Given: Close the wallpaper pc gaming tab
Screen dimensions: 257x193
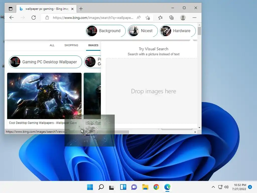Looking at the screenshot, I should tap(72, 9).
